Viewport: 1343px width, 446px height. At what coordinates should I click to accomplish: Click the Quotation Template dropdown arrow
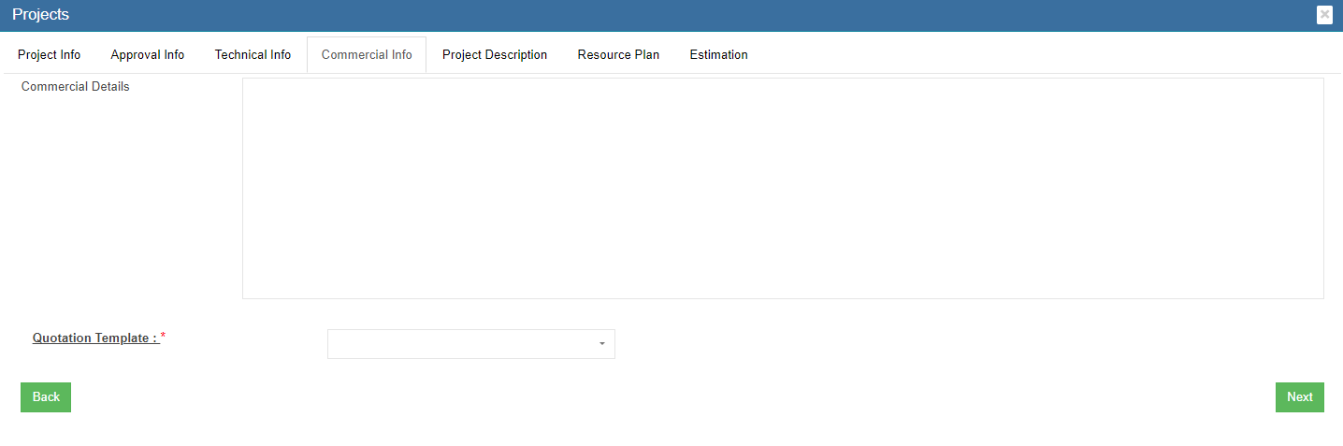601,344
